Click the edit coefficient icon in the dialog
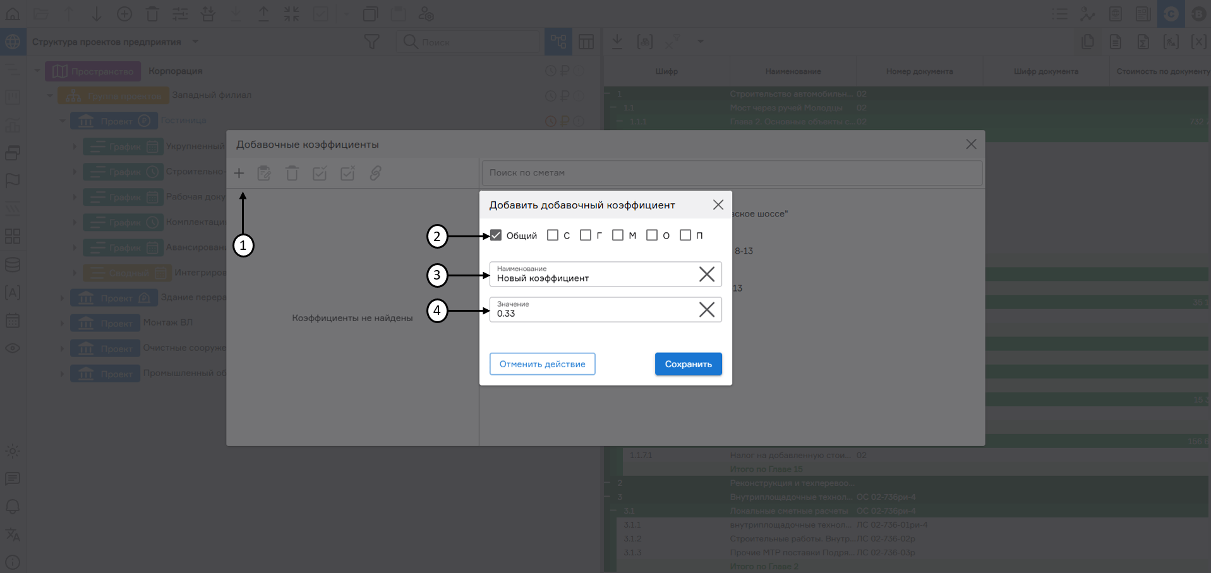 [x=264, y=172]
